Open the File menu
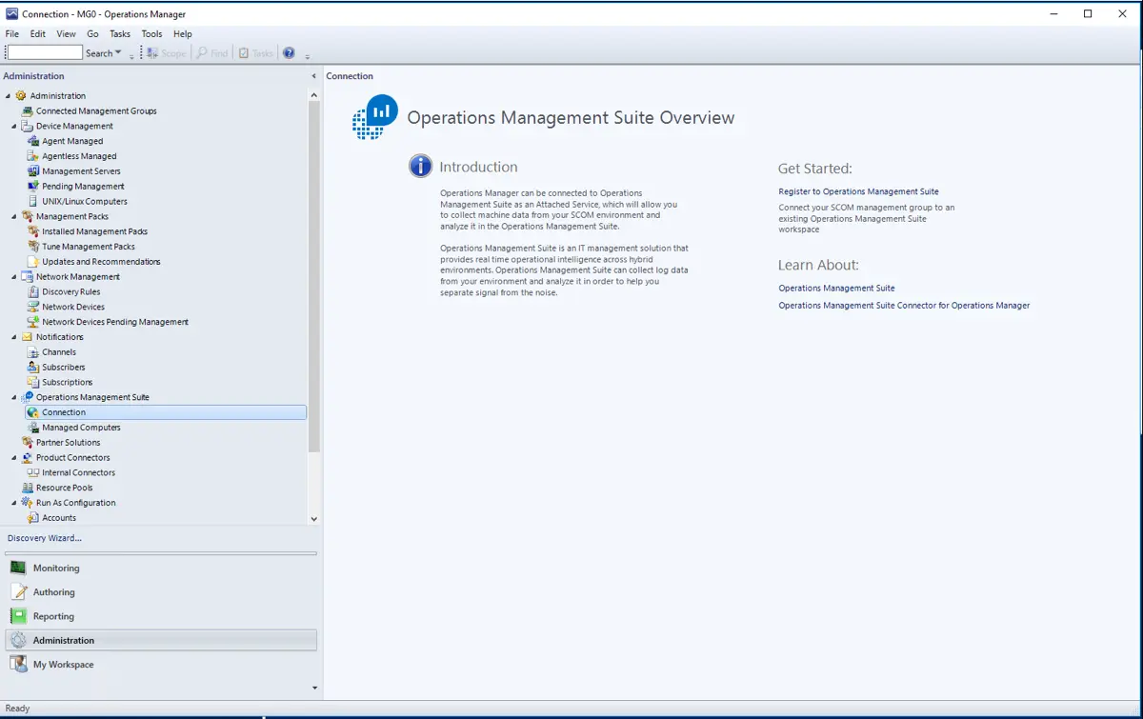 pos(12,34)
